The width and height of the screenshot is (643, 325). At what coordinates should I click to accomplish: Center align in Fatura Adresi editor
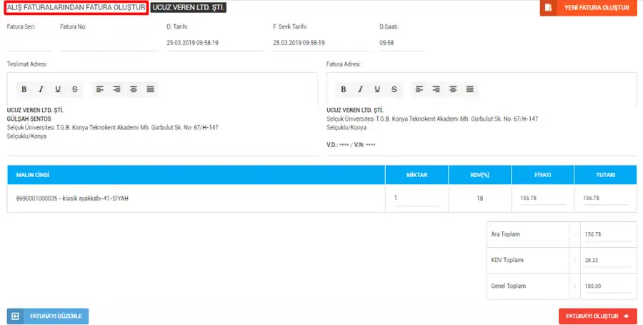pos(453,89)
